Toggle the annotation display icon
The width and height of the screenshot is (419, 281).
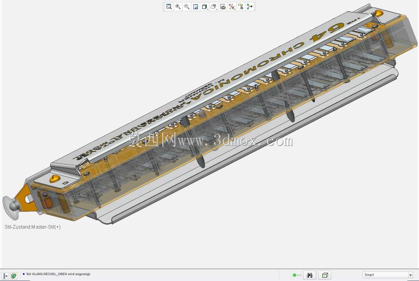pos(241,7)
